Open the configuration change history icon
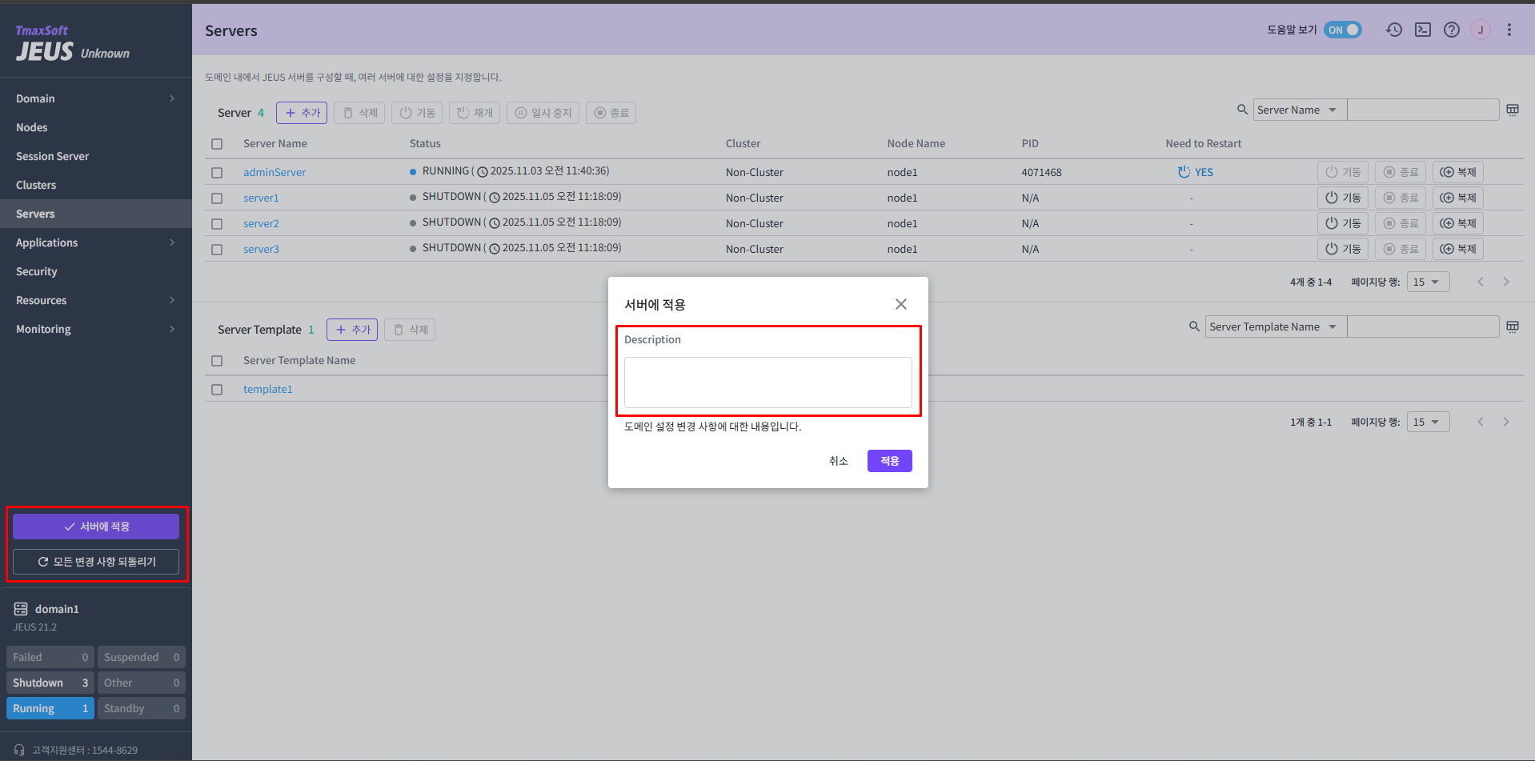Image resolution: width=1535 pixels, height=761 pixels. (x=1394, y=30)
